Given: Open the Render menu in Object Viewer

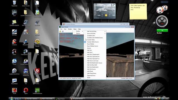Looking at the screenshot, I should 70,29.
